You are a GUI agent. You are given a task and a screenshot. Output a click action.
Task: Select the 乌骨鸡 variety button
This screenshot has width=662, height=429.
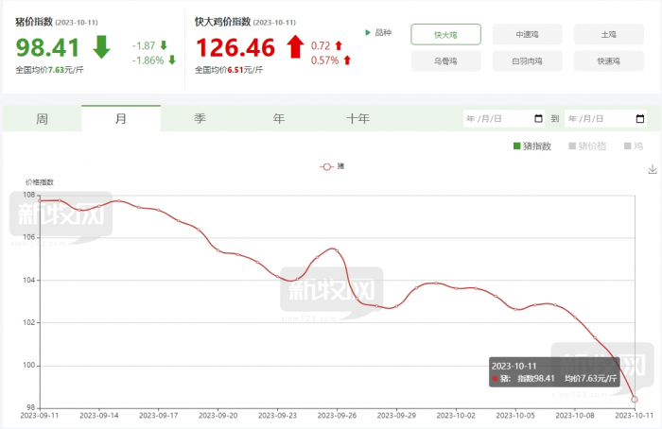(x=445, y=61)
